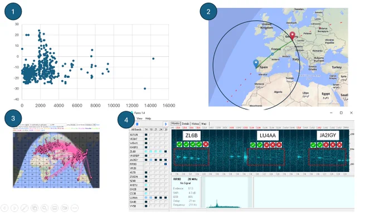Activate the slide zoom magnifier
This screenshot has width=379, height=213.
(45, 207)
